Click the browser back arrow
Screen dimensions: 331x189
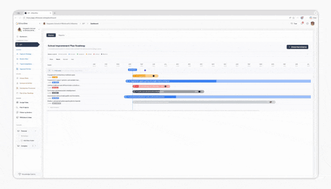pos(16,18)
